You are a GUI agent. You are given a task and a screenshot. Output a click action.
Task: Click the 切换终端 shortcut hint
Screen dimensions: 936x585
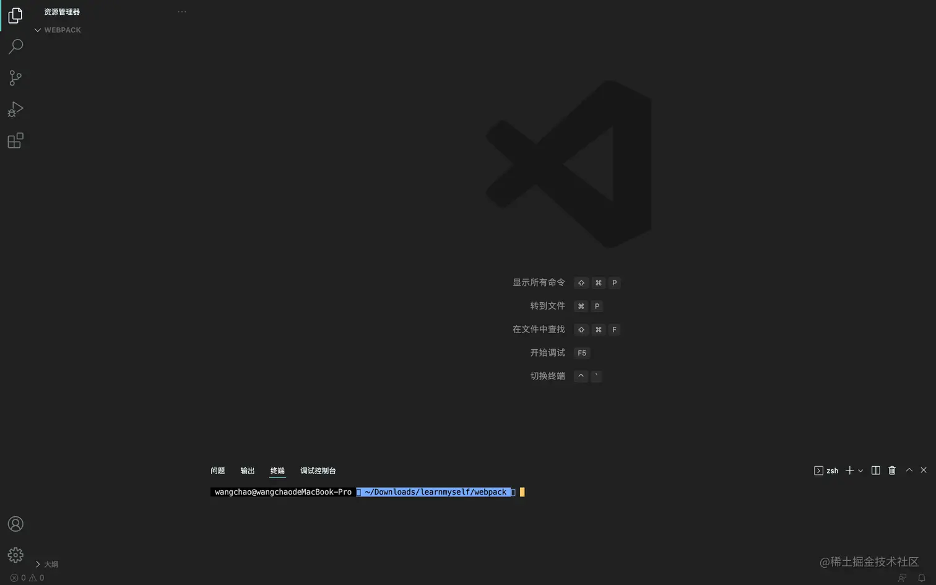coord(547,376)
